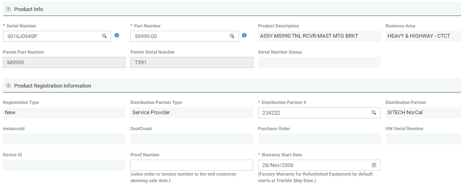Click the empty Purchase Order field
The width and height of the screenshot is (461, 185).
click(319, 139)
